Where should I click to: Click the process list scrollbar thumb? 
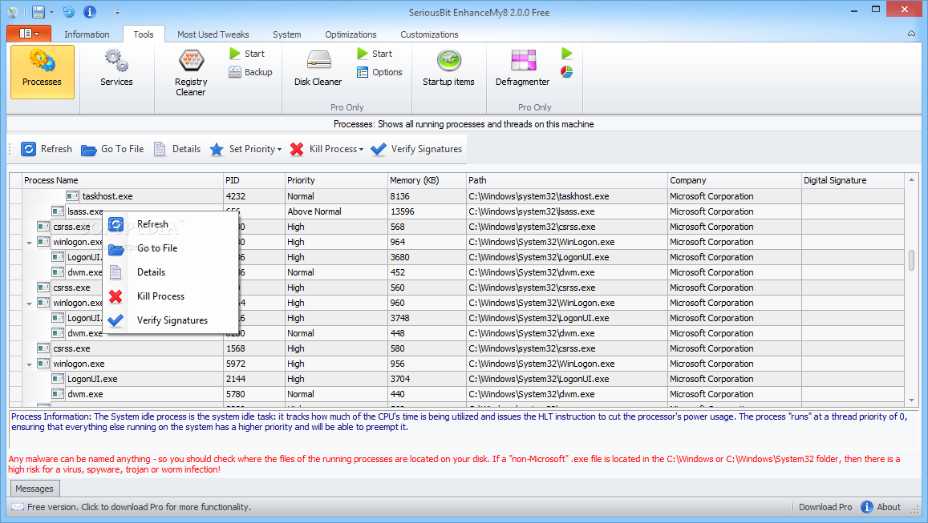(911, 260)
